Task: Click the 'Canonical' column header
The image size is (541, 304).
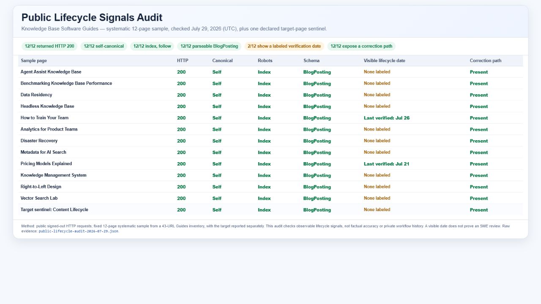Action: point(222,61)
